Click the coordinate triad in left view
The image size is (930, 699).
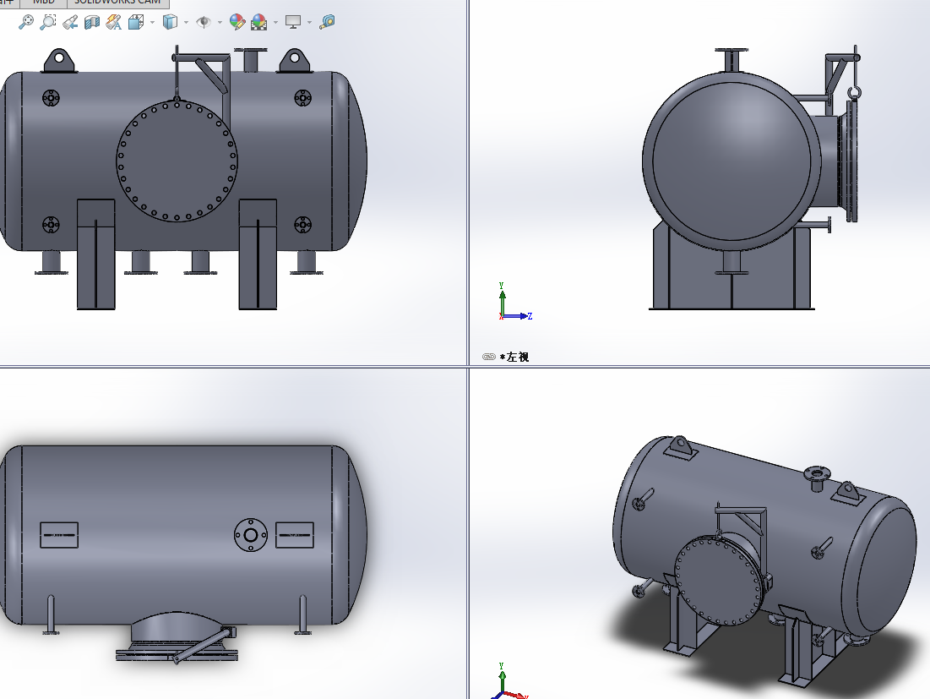[x=514, y=302]
